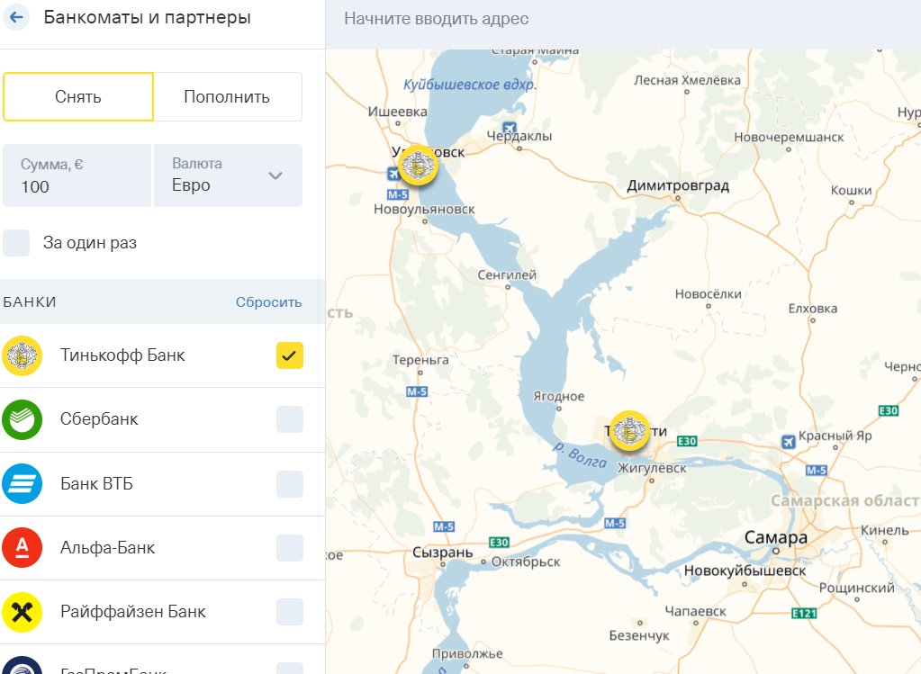Click the Ишеевка label on map
The width and height of the screenshot is (921, 674).
pyautogui.click(x=398, y=112)
